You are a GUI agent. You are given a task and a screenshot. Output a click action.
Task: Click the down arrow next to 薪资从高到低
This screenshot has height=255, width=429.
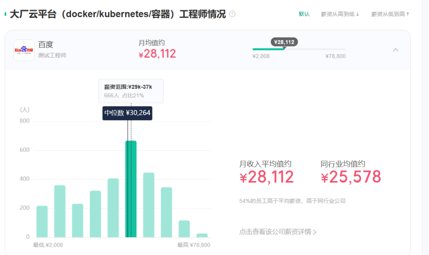point(357,14)
